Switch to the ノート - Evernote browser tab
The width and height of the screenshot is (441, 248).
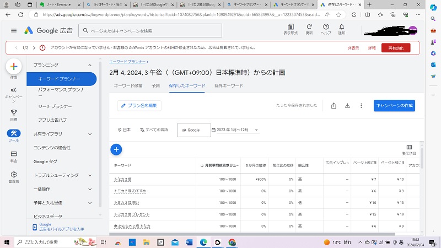59,4
